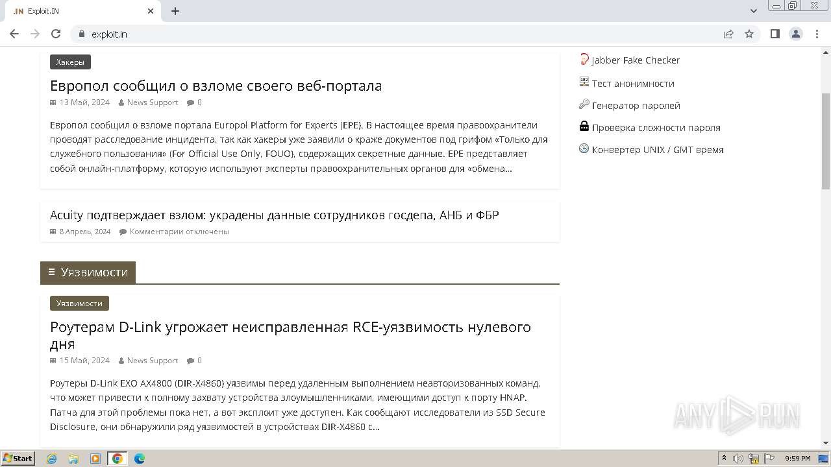Open the Уязвимости section heading
The image size is (831, 467).
pos(88,272)
